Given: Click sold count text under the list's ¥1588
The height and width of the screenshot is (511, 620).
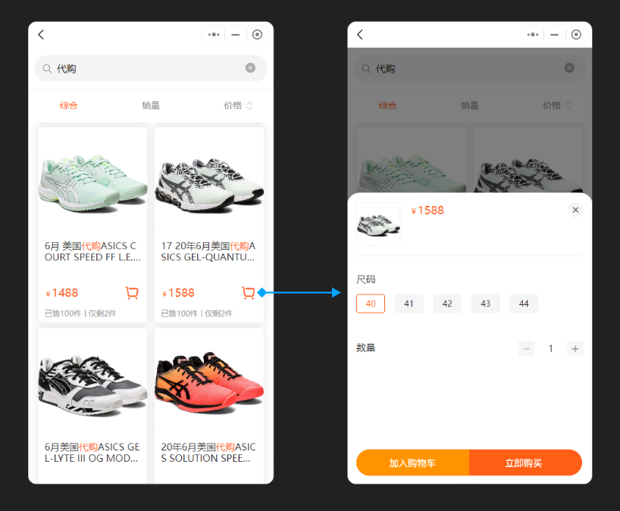Looking at the screenshot, I should point(197,313).
